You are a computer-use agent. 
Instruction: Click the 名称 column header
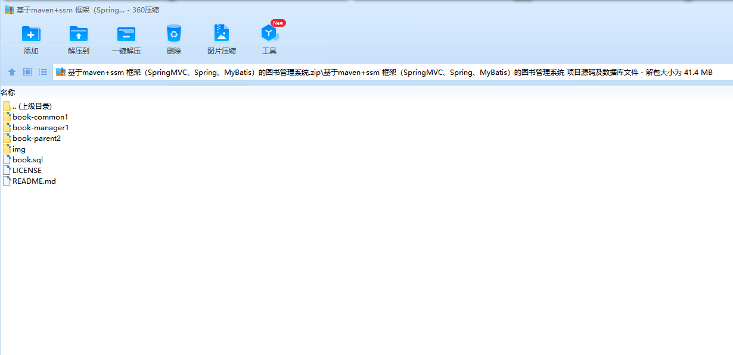coord(8,92)
